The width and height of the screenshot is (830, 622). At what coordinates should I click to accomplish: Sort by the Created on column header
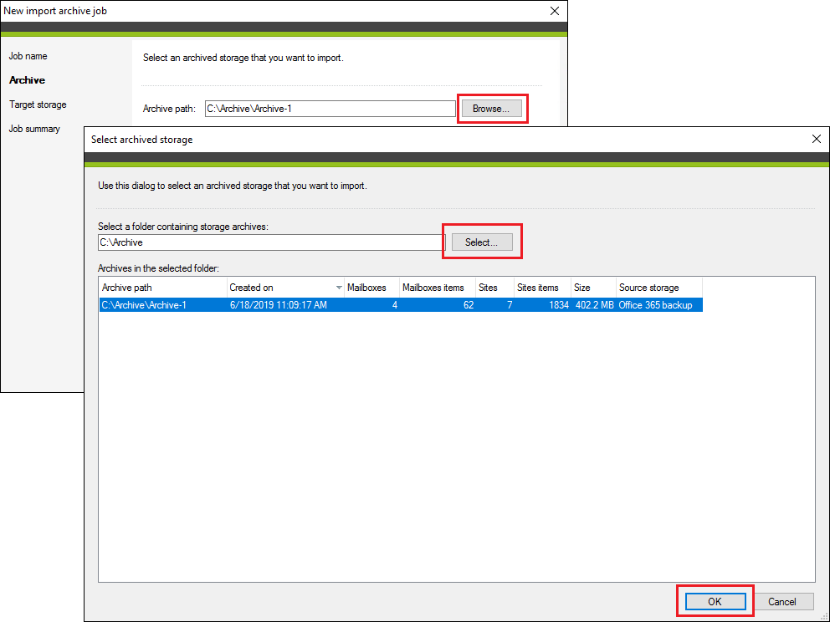[285, 288]
